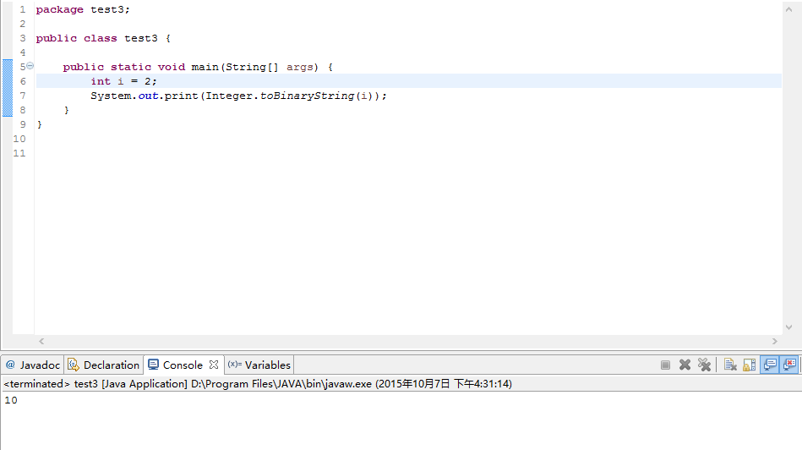Click the 'out' field reference

[149, 96]
